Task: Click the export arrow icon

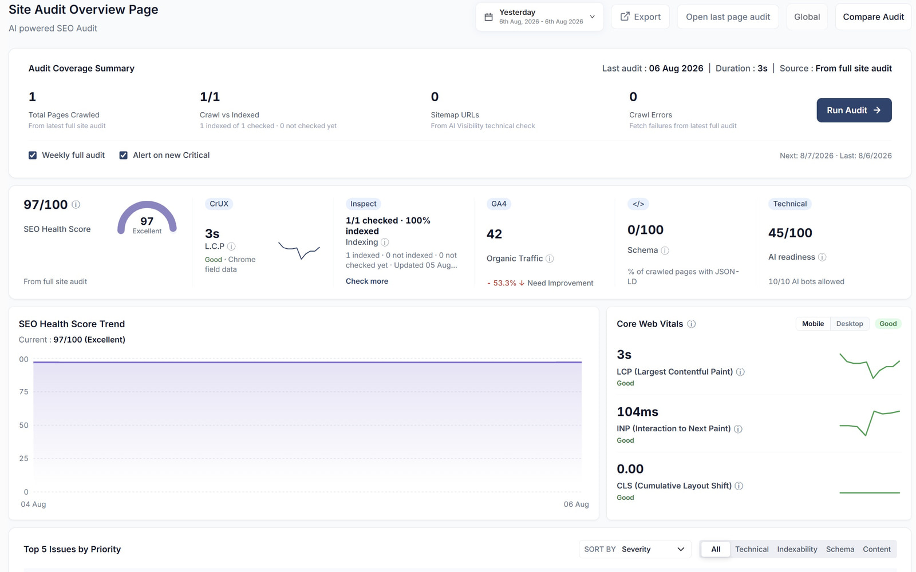Action: pos(625,17)
